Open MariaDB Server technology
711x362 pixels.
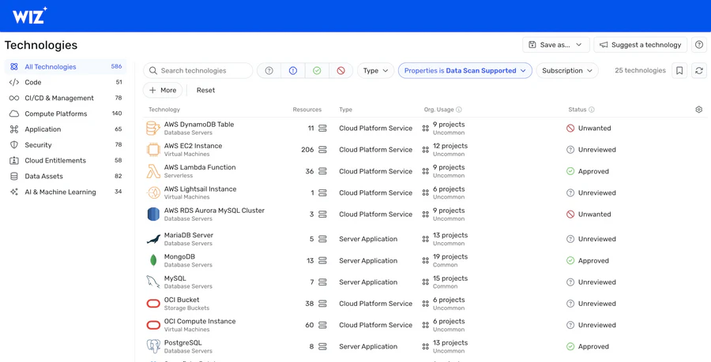pyautogui.click(x=189, y=235)
